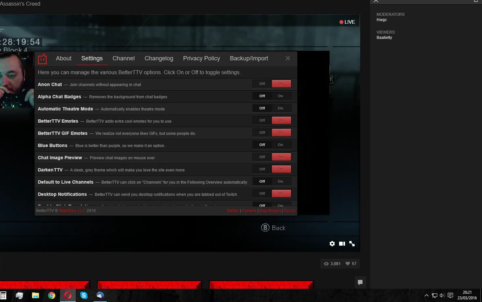Collapse the chat panel with the chevron

[x=376, y=1]
